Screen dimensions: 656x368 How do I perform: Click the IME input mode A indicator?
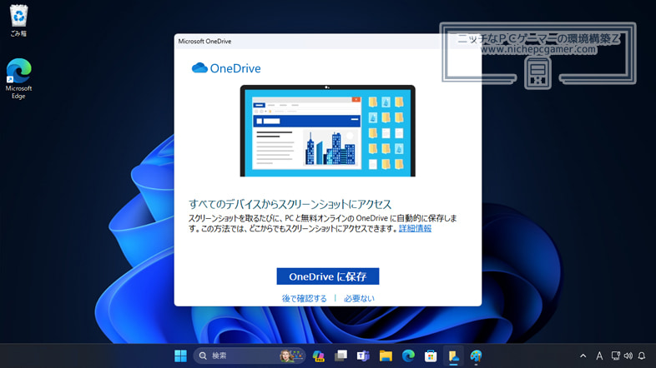(x=599, y=356)
